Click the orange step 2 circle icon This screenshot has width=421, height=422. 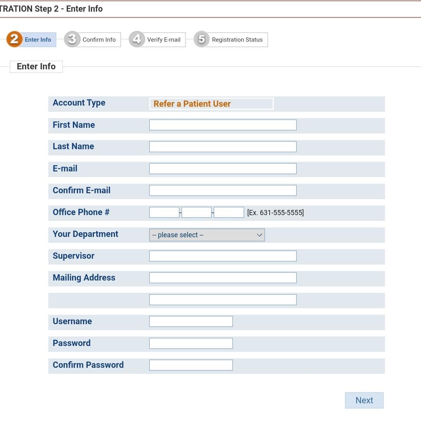(14, 39)
